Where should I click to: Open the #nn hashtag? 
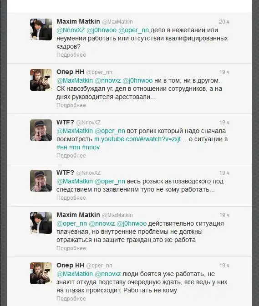click(x=75, y=147)
